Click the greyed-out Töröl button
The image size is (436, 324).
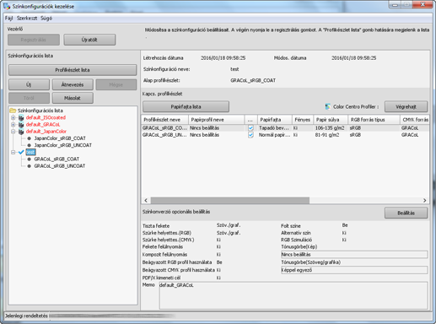[29, 98]
